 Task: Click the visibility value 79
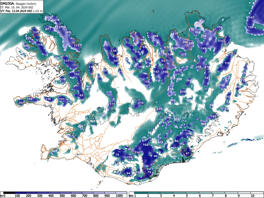149,172
